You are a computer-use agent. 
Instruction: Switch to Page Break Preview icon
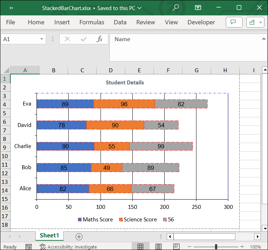(176, 246)
